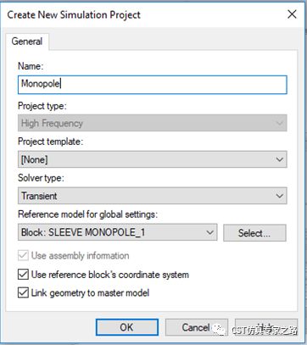Confirm the dialog with OK
The width and height of the screenshot is (307, 345).
(x=127, y=327)
